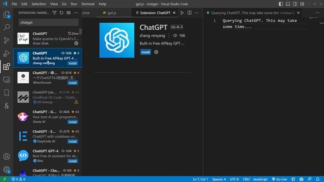Click the chatgpt extension search box

click(x=49, y=22)
